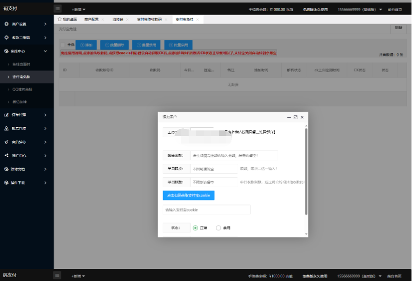Focus the 单日限次 input field
The height and width of the screenshot is (281, 412).
[214, 169]
